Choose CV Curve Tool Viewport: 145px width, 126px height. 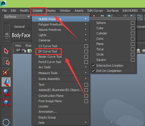click(x=48, y=46)
